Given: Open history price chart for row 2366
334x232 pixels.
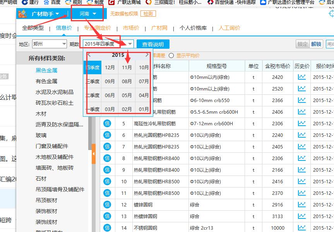Looking at the screenshot, I should click(x=301, y=100).
